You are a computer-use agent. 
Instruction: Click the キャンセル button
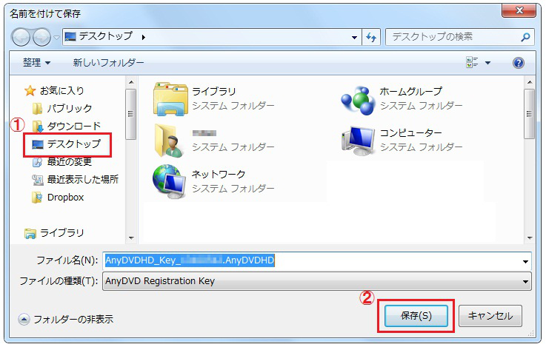coord(490,316)
